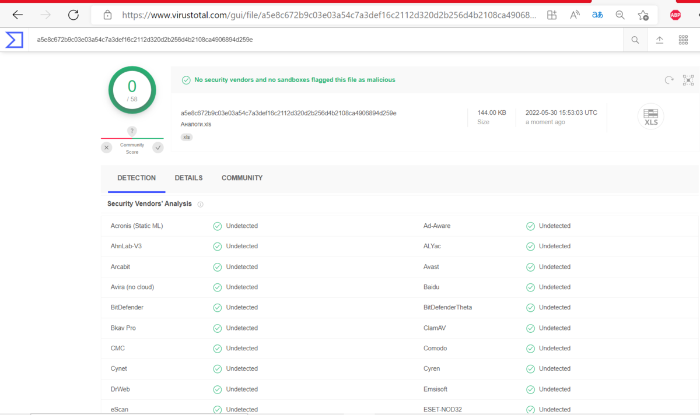The height and width of the screenshot is (415, 700).
Task: Click the Ad-Aware vendor name
Action: click(437, 226)
